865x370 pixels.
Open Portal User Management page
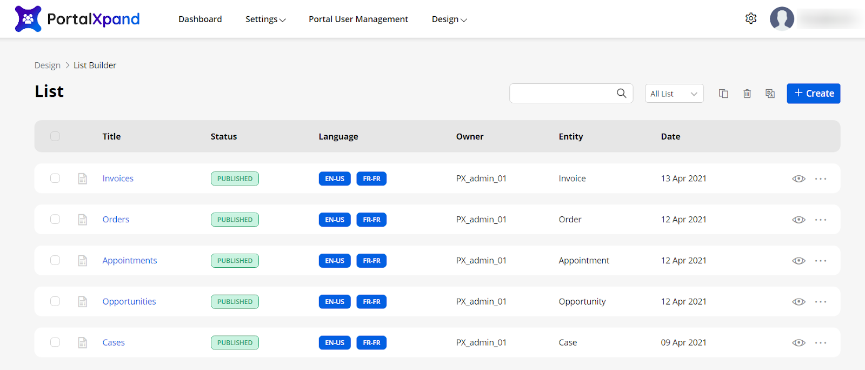pos(358,19)
